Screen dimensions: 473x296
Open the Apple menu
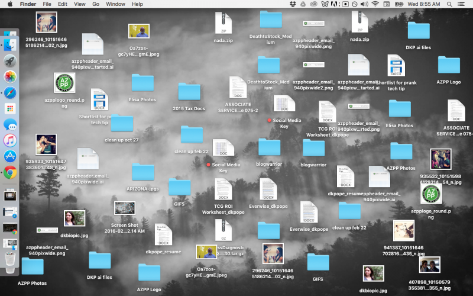click(9, 4)
